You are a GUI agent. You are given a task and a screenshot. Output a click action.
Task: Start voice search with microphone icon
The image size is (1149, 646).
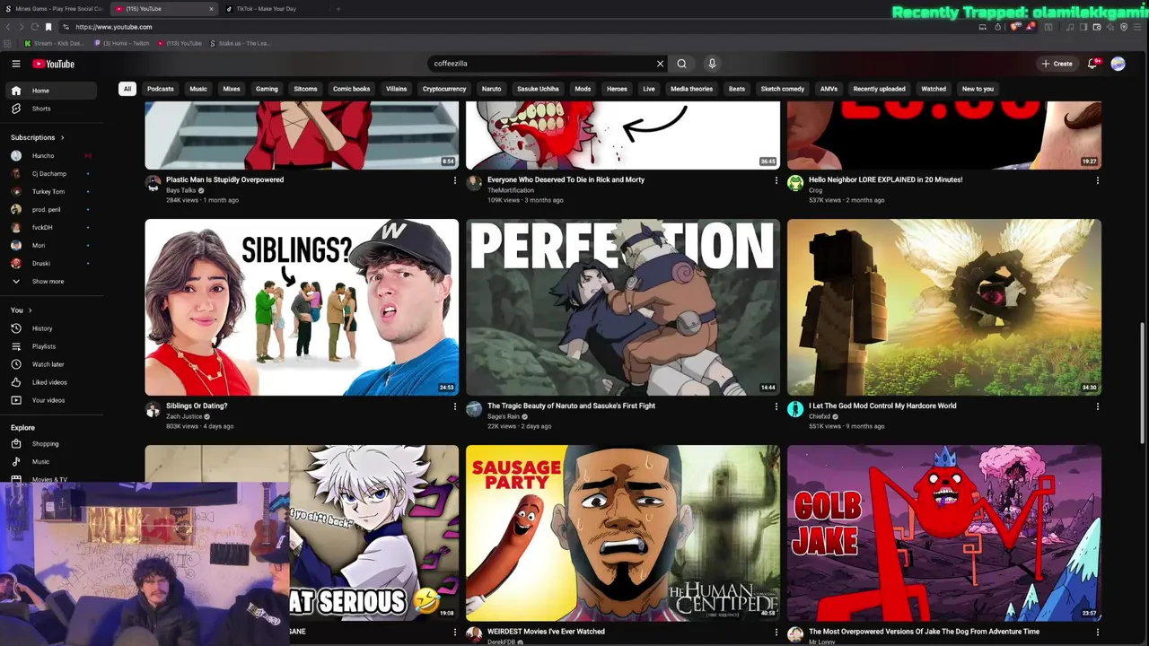click(x=712, y=64)
